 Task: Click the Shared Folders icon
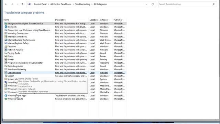pyautogui.click(x=6, y=73)
